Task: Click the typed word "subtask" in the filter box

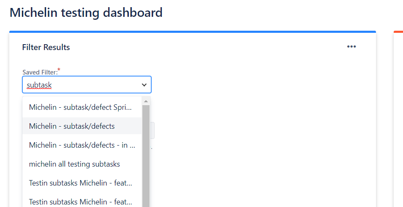Action: click(x=39, y=85)
